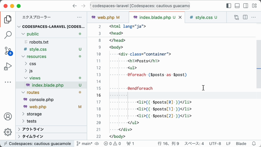Open the Accounts icon
Viewport: 261px width, 147px height.
pos(8,116)
